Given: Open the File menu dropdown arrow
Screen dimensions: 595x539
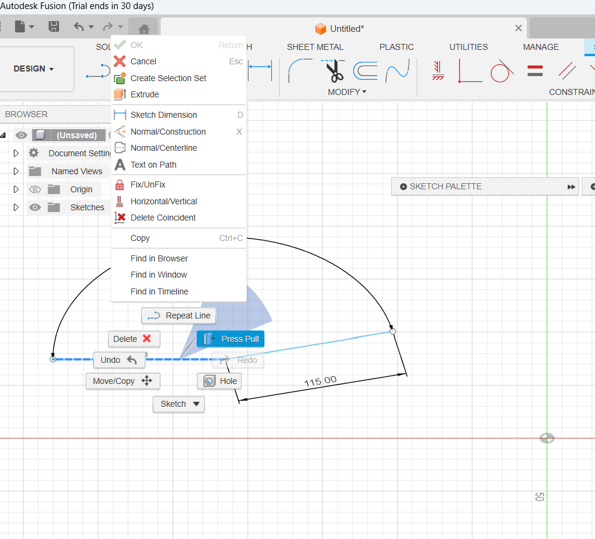Looking at the screenshot, I should click(x=31, y=26).
